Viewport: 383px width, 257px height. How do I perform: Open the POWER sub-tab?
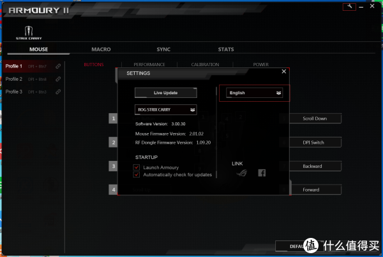tap(260, 64)
